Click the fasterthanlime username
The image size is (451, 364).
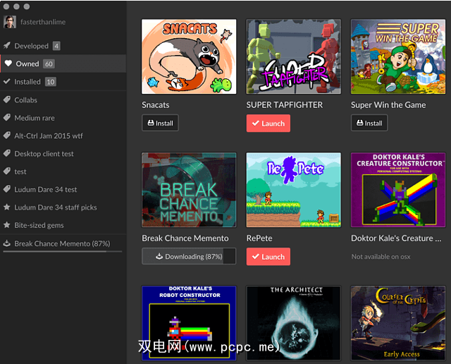(43, 22)
